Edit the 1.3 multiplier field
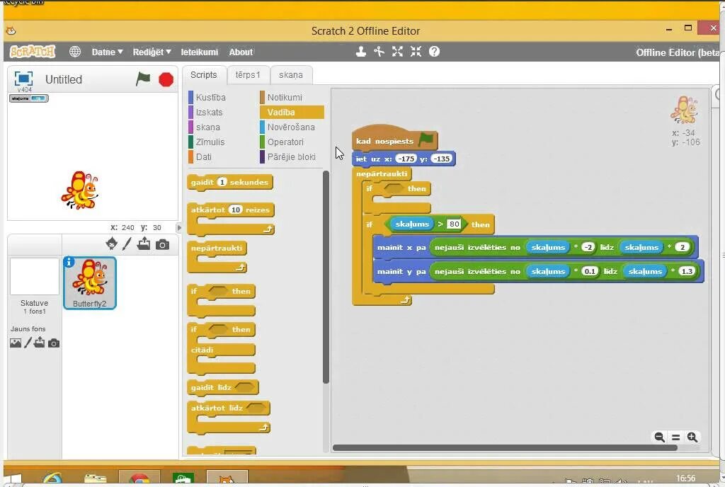Image resolution: width=725 pixels, height=487 pixels. (x=687, y=271)
